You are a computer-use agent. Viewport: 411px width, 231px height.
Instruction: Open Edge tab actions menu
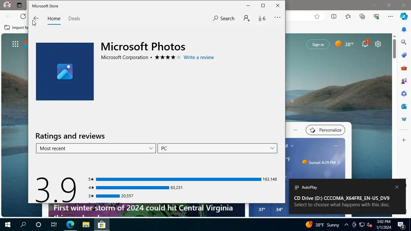coord(19,5)
